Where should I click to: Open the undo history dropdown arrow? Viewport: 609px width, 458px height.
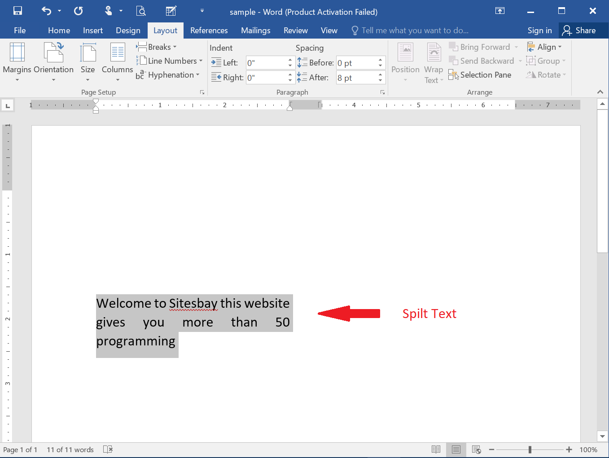click(59, 11)
